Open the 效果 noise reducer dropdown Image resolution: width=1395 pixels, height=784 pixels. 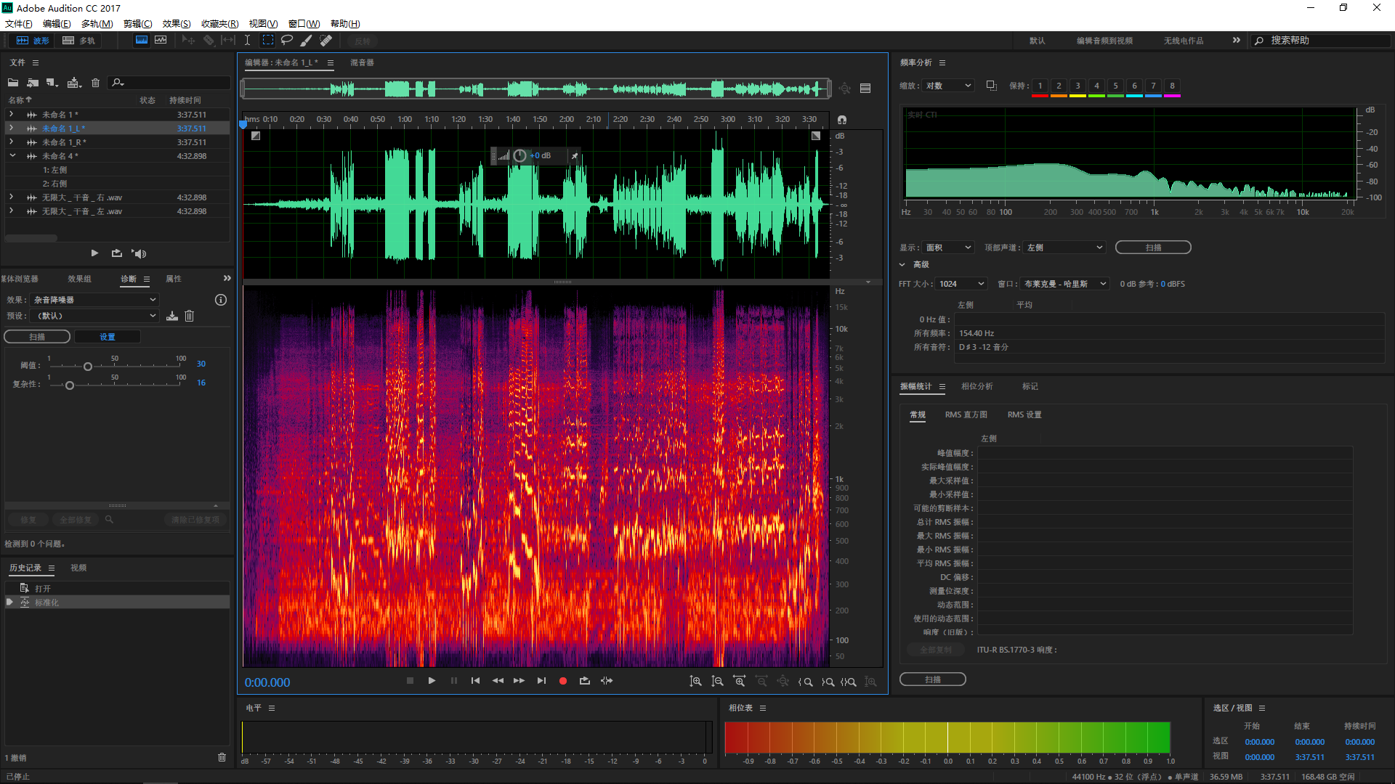[x=93, y=300]
